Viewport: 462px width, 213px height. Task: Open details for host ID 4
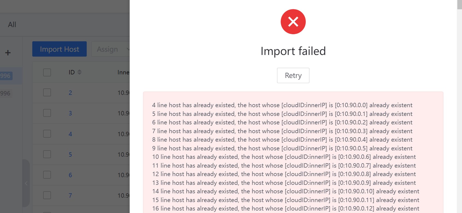pos(70,134)
